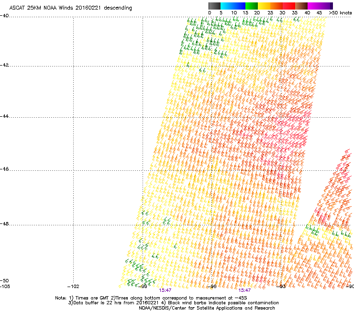Click the latitude label '-44'
Image resolution: width=354 pixels, height=311 pixels.
(x=4, y=116)
